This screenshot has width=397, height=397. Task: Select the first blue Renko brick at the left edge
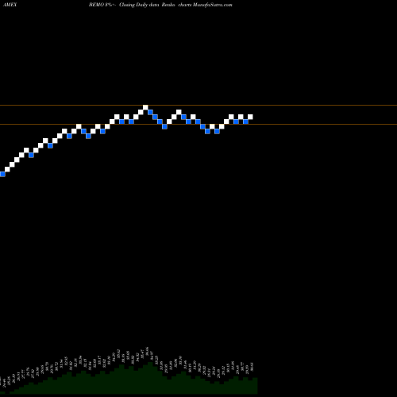(2, 174)
